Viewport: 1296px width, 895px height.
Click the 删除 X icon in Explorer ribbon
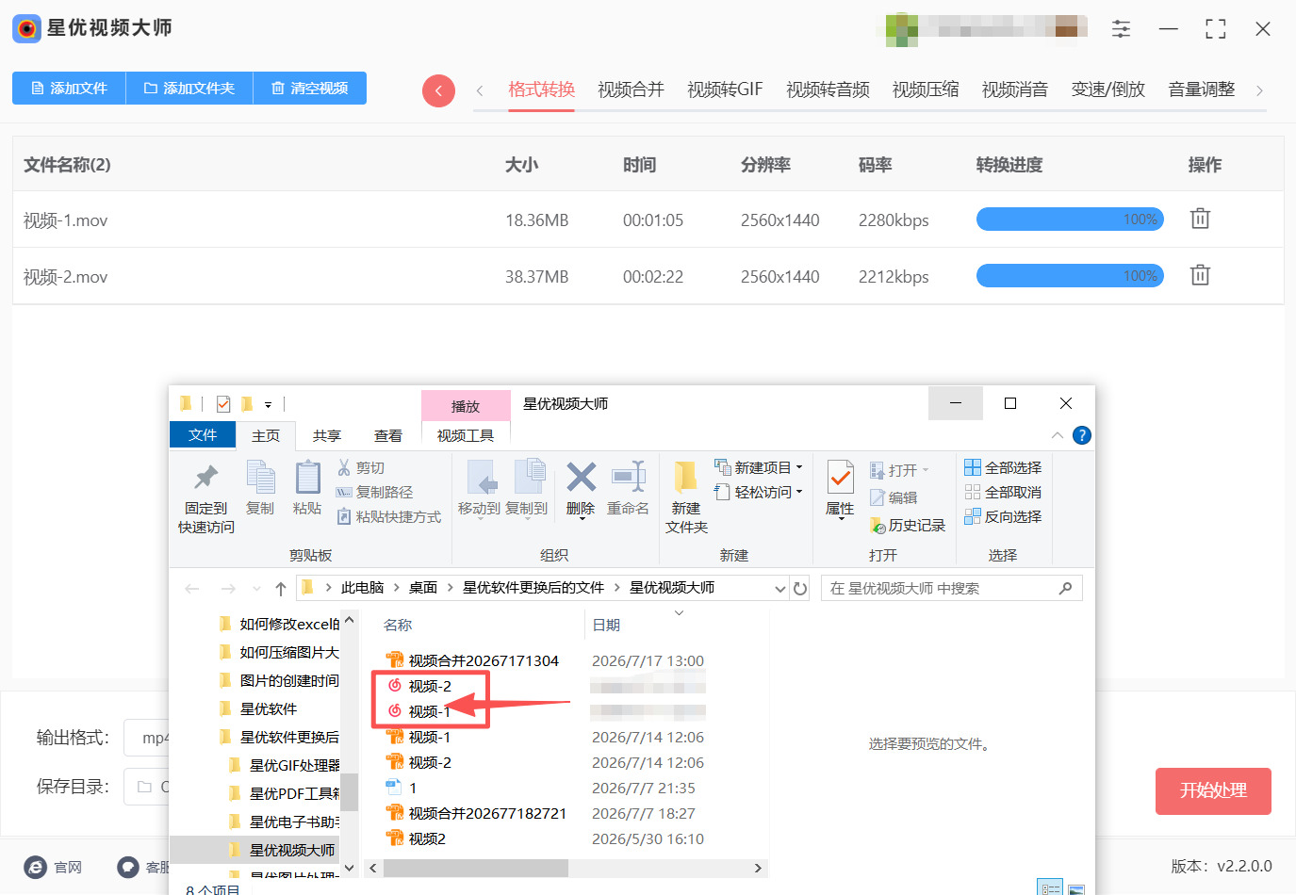[581, 478]
